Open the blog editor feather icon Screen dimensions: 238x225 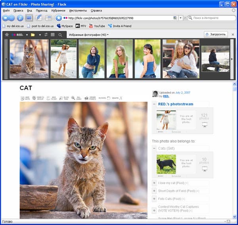tap(39, 18)
